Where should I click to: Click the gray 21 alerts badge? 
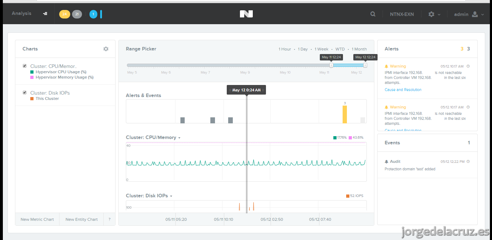[x=77, y=14]
